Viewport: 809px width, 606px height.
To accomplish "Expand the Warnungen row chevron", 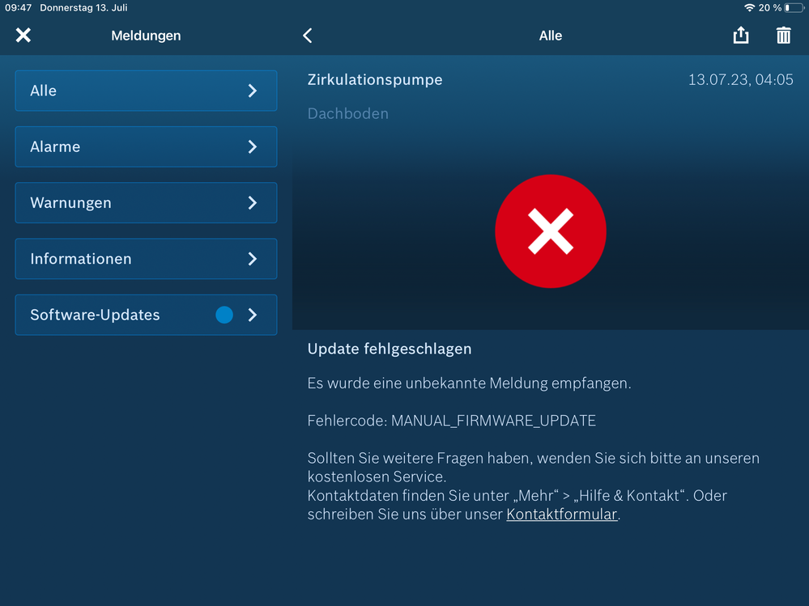I will 253,203.
